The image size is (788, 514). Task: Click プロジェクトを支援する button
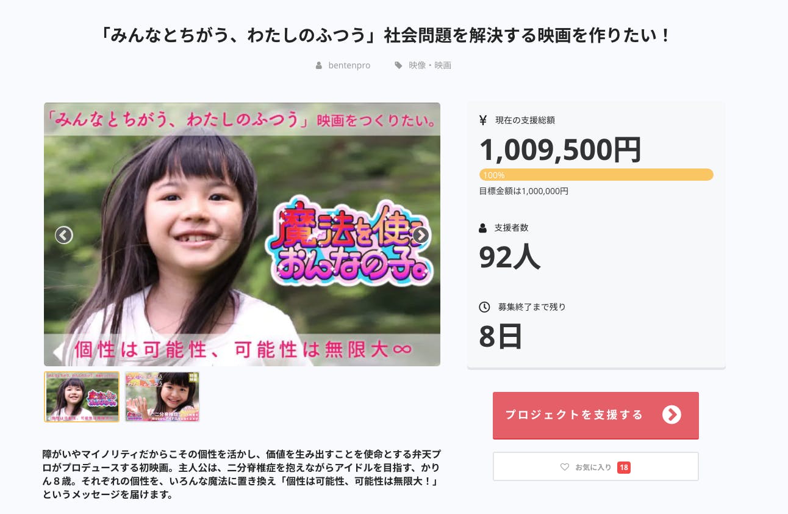pyautogui.click(x=596, y=415)
